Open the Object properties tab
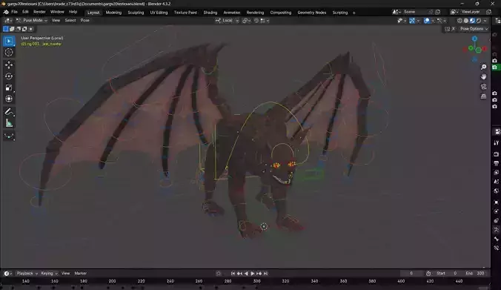Screen dimensions: 501x290 497,202
